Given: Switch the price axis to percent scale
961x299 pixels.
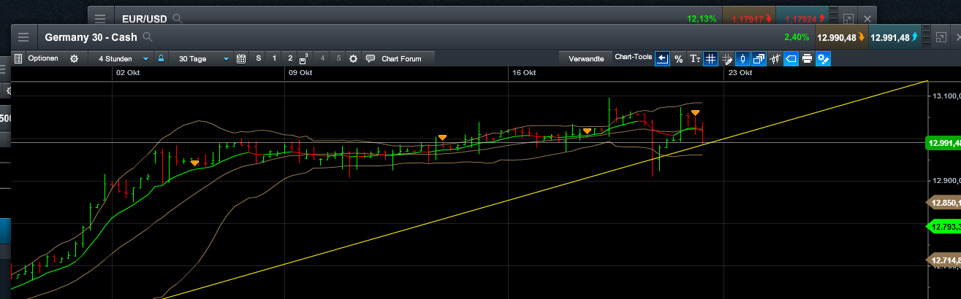Looking at the screenshot, I should pos(678,58).
